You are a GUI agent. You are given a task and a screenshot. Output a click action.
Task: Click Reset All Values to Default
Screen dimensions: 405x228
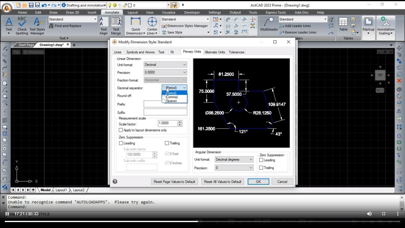(223, 182)
